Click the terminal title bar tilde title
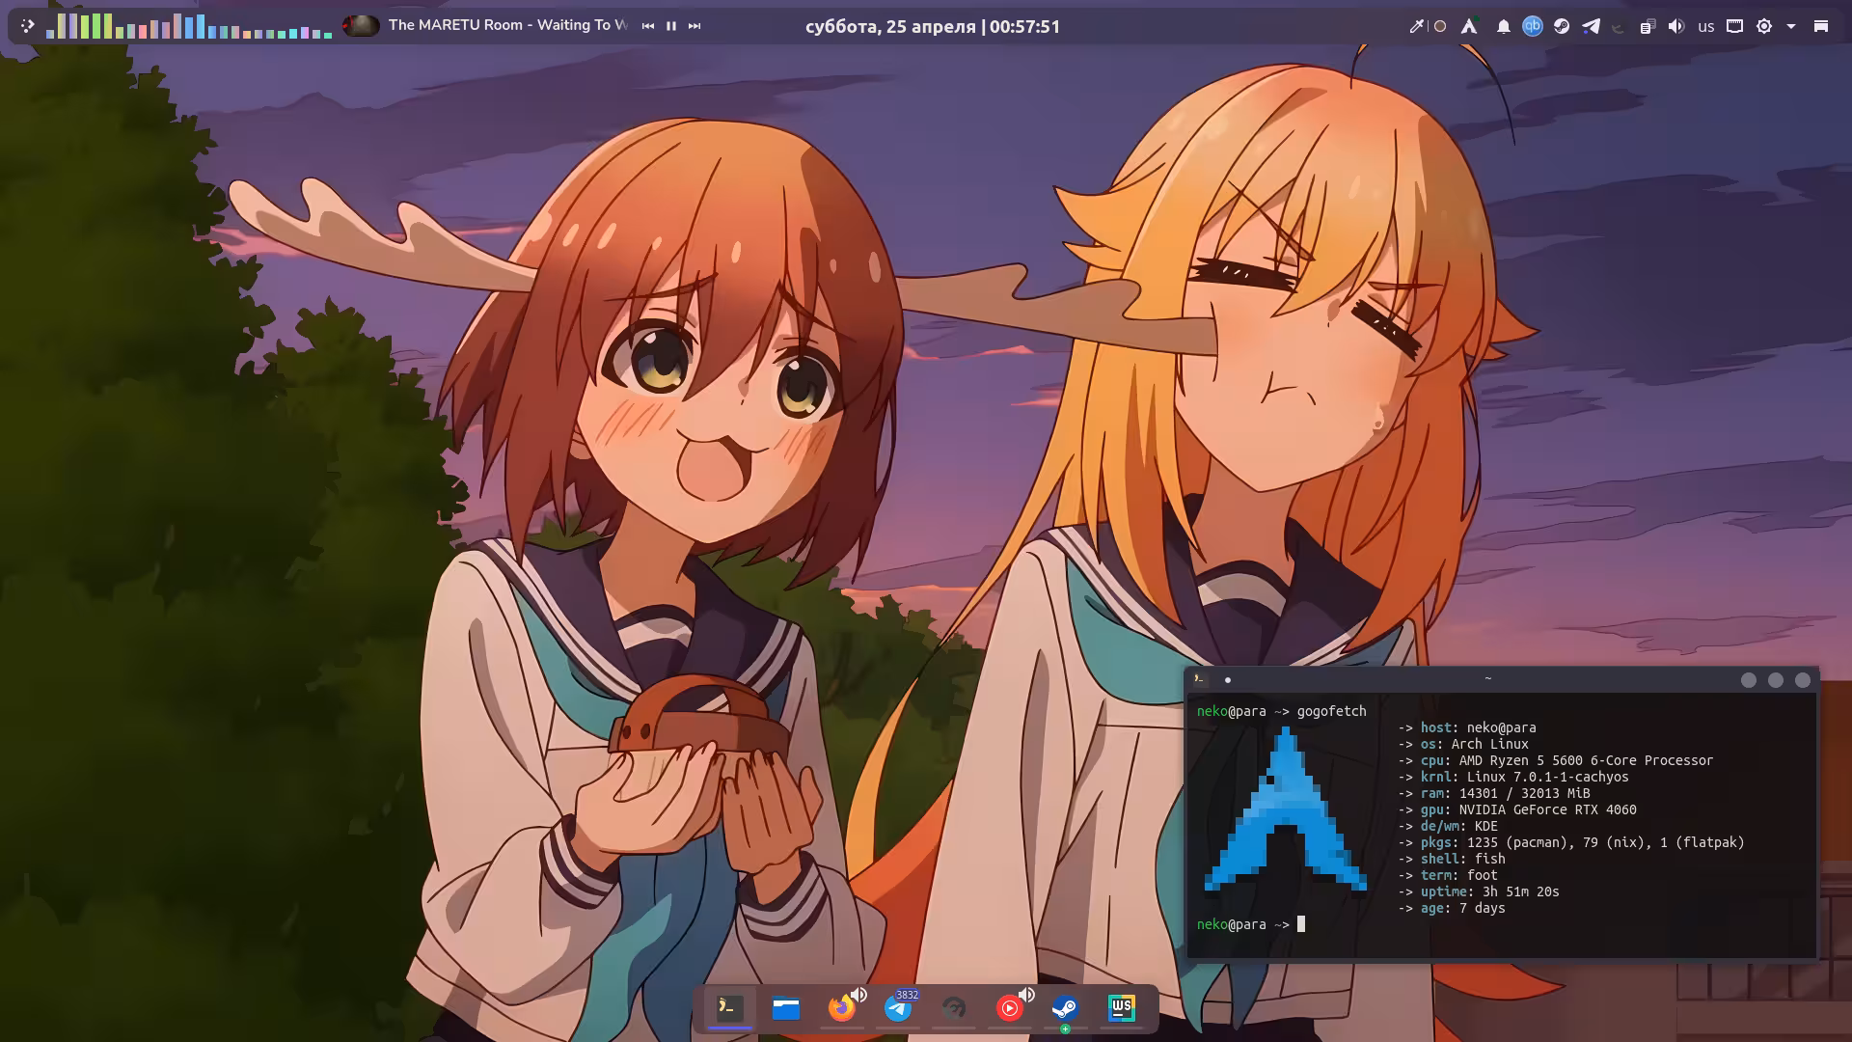1852x1042 pixels. tap(1488, 678)
